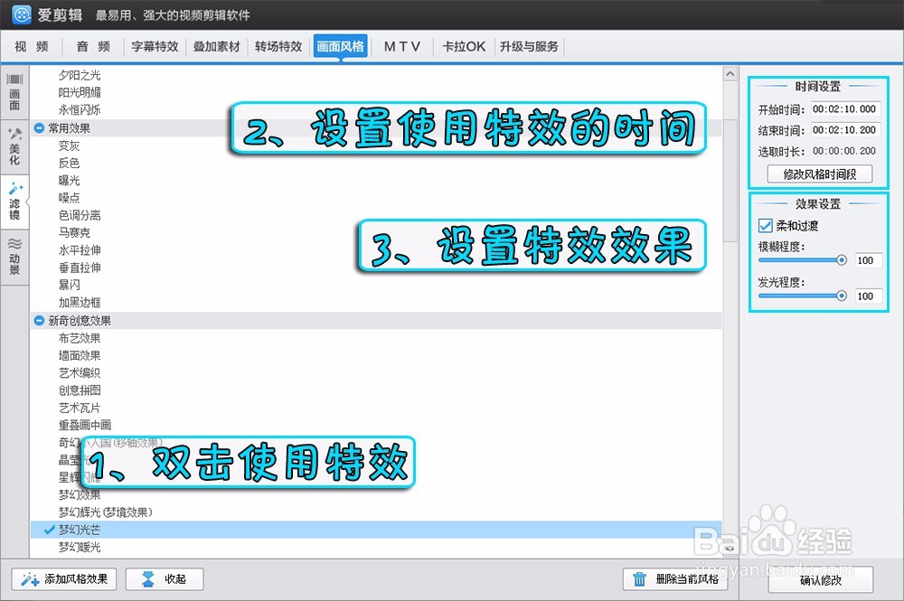Open the 画面 side panel icon
Viewport: 904px width, 601px height.
coord(14,92)
